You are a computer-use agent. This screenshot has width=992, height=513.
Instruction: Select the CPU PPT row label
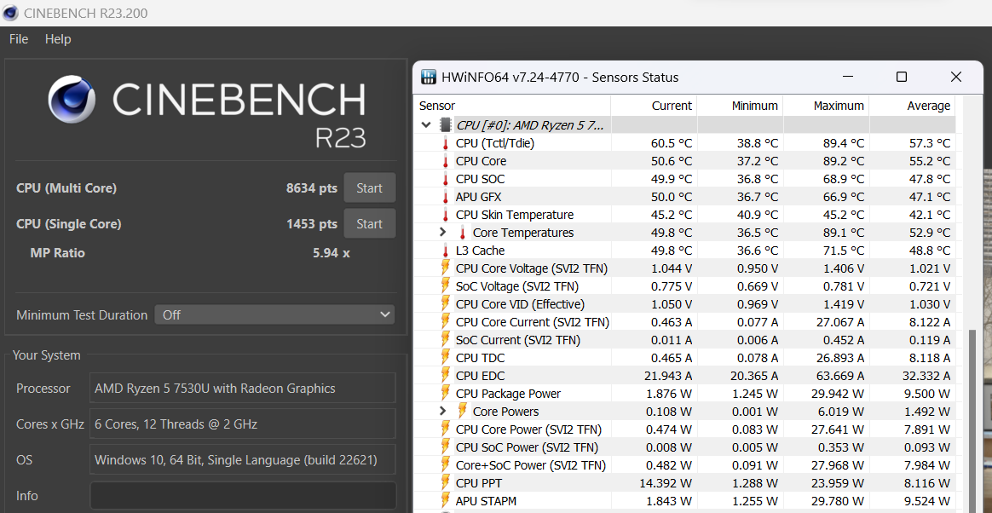pos(480,483)
